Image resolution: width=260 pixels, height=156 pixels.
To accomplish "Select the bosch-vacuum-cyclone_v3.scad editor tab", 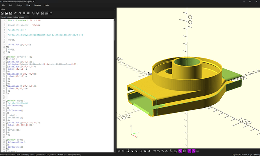I will [13, 17].
